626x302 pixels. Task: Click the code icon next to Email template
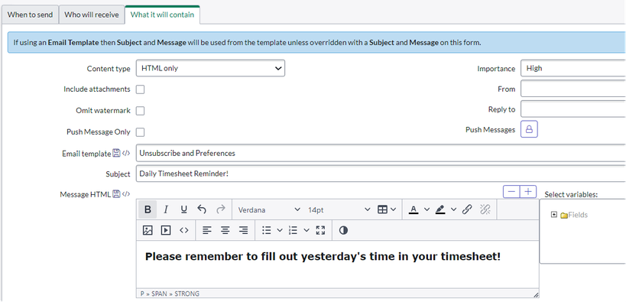point(126,153)
